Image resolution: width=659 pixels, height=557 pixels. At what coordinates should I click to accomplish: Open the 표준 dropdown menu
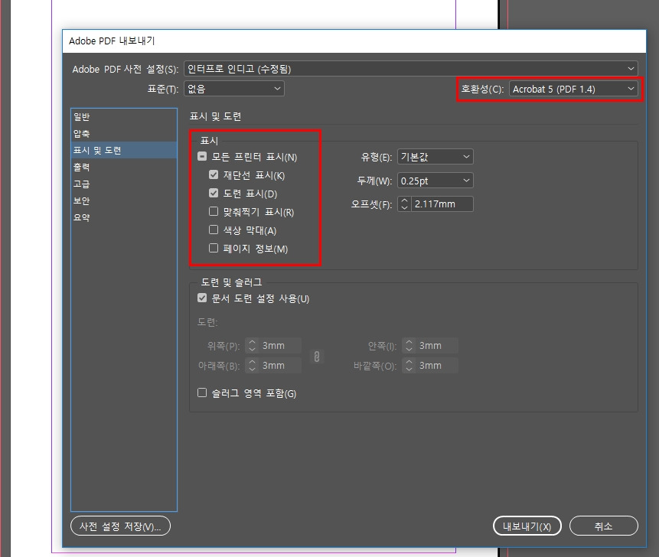[x=233, y=88]
